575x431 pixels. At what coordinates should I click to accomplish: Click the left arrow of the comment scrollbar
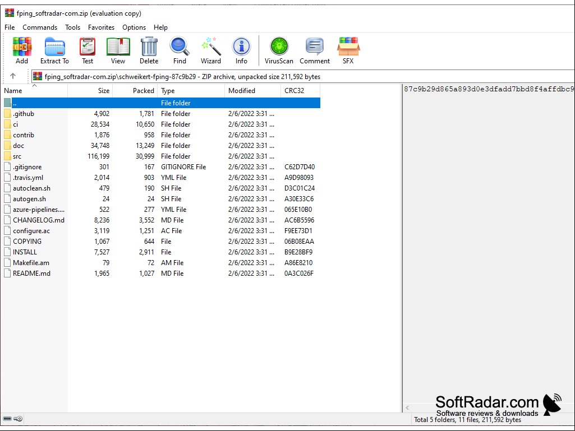(x=407, y=407)
